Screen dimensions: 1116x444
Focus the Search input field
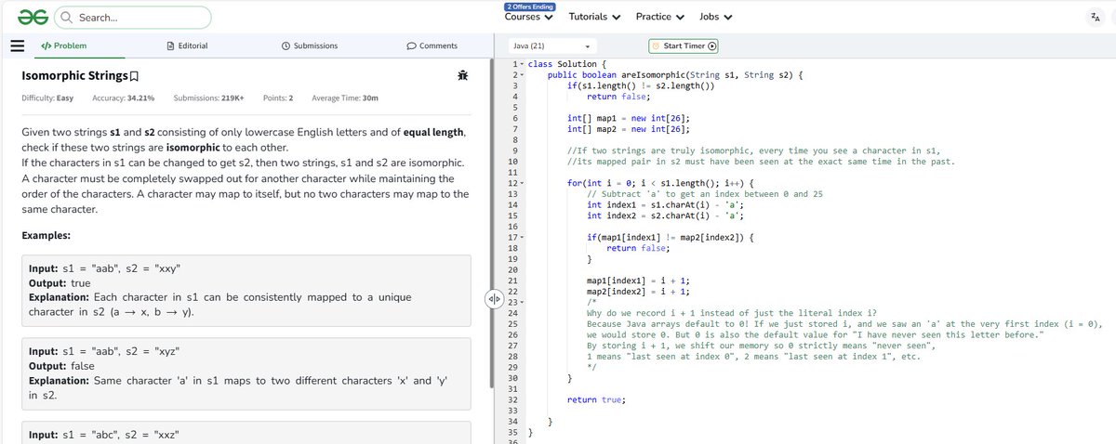pos(133,18)
